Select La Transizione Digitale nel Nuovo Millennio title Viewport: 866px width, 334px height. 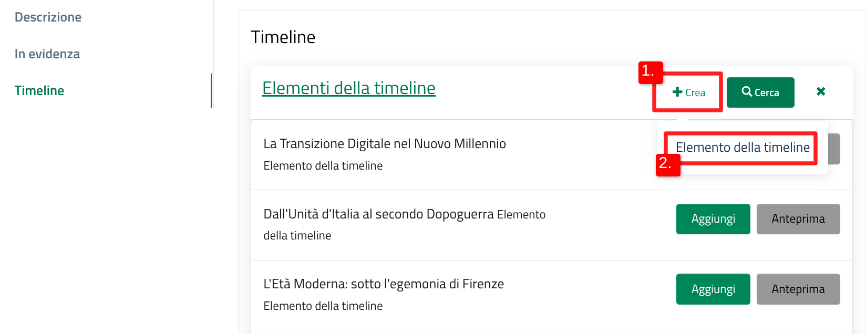385,144
